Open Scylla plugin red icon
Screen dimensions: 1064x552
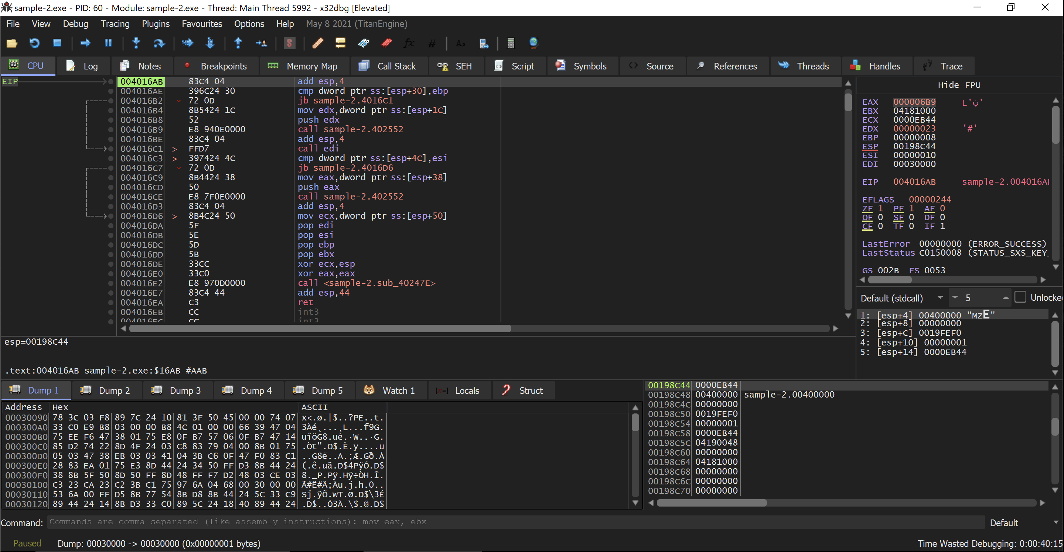coord(289,43)
